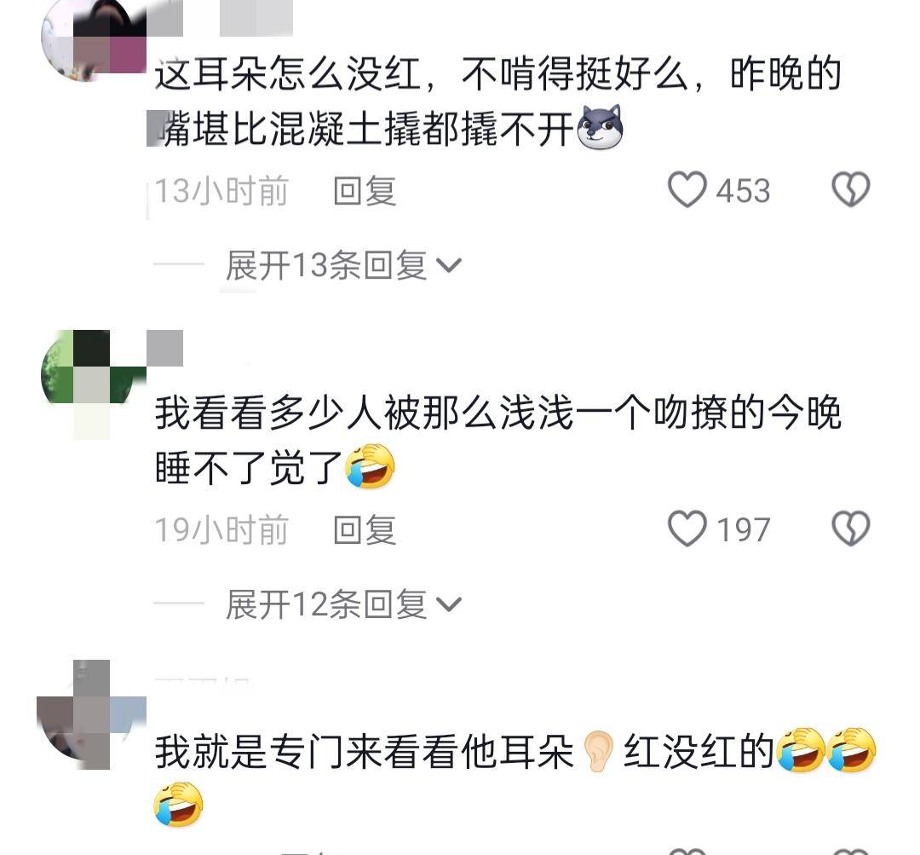Dislike the comment posted 19小时前
Image resolution: width=920 pixels, height=855 pixels.
click(x=851, y=529)
